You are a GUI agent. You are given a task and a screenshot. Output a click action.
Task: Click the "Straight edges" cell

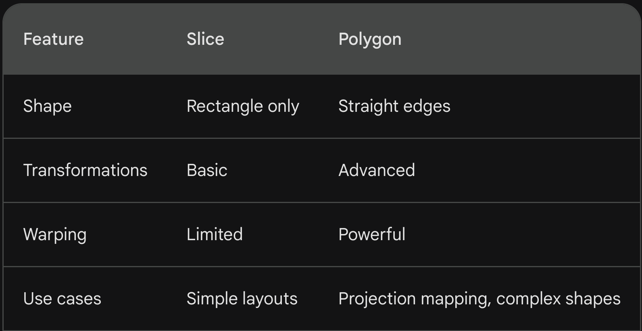[x=394, y=106]
